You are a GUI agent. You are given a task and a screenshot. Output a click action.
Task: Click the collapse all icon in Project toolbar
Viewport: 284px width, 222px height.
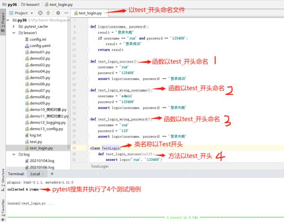tap(48, 13)
